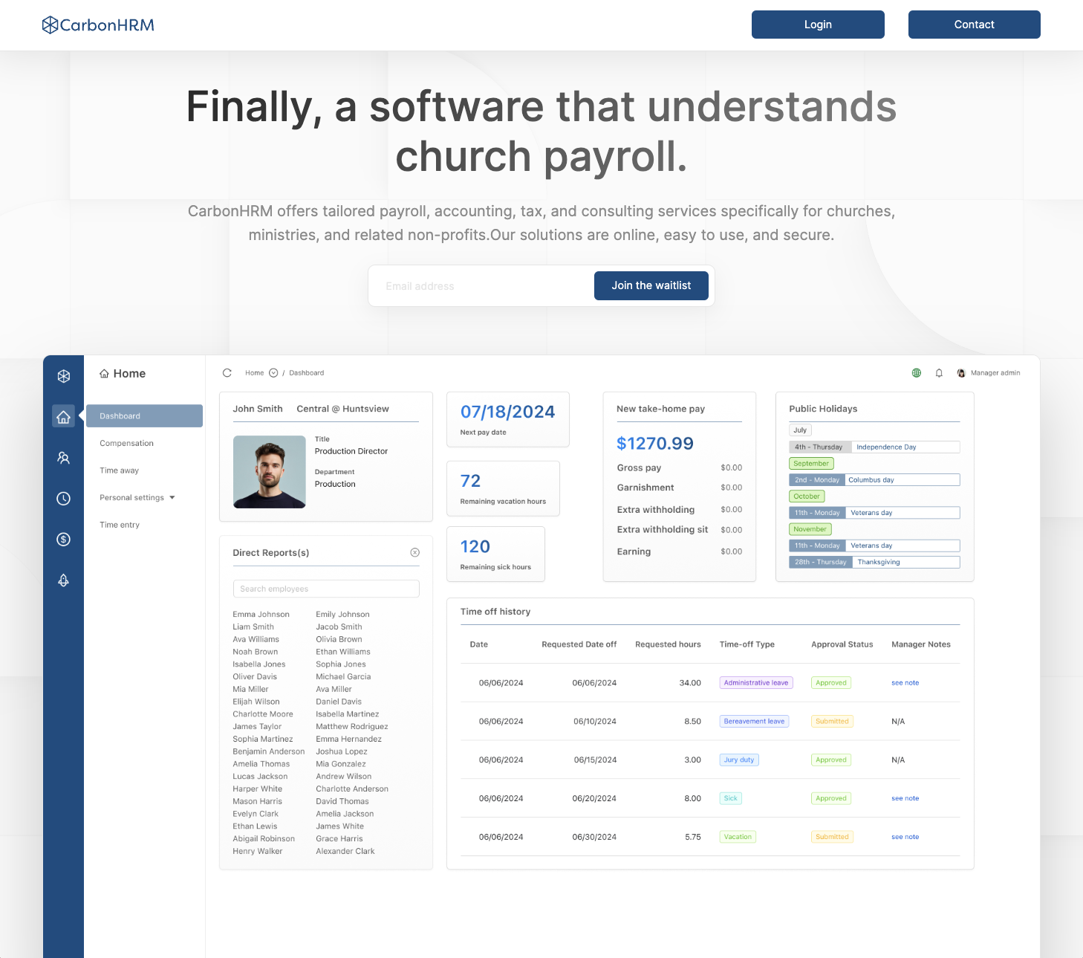Click employee Henry Walker
1083x958 pixels.
[258, 852]
